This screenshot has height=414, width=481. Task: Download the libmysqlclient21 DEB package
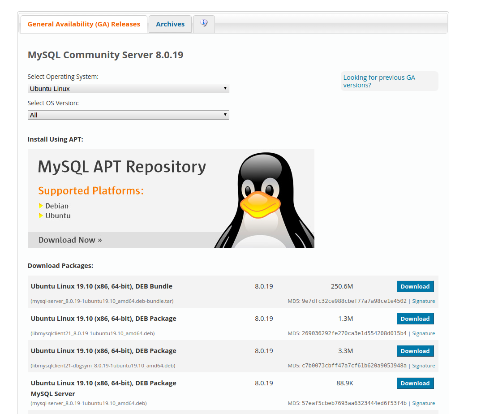tap(415, 318)
